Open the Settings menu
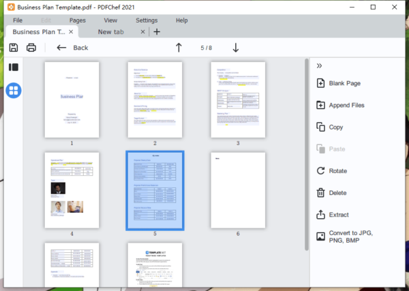The height and width of the screenshot is (291, 409). point(147,20)
